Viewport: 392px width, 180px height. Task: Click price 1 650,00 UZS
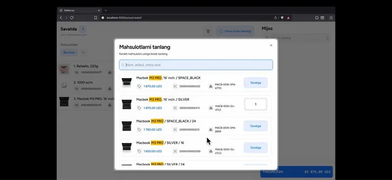[x=152, y=151]
